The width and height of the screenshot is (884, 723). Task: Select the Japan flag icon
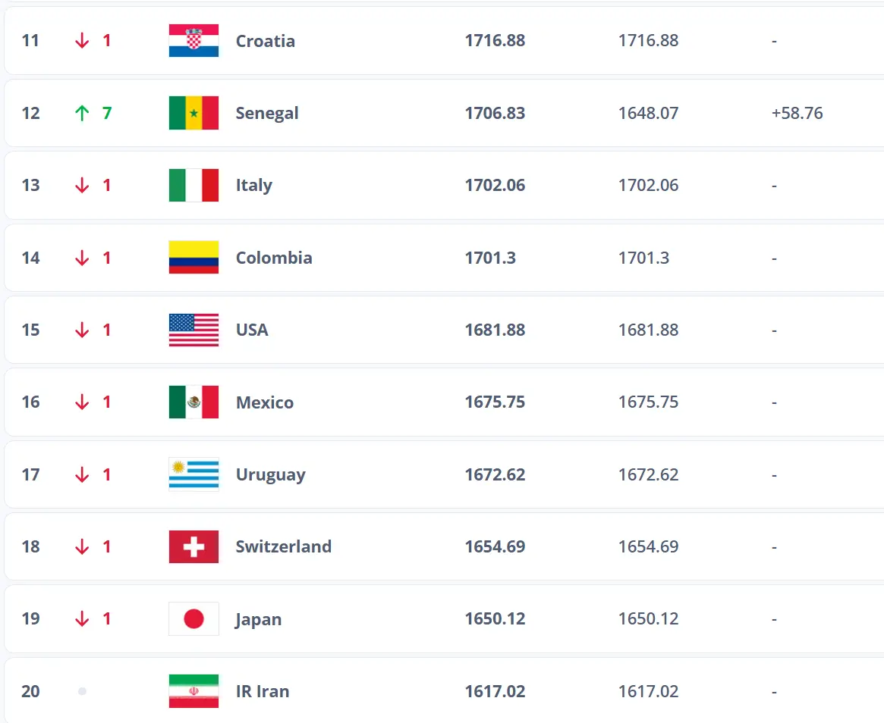click(193, 619)
